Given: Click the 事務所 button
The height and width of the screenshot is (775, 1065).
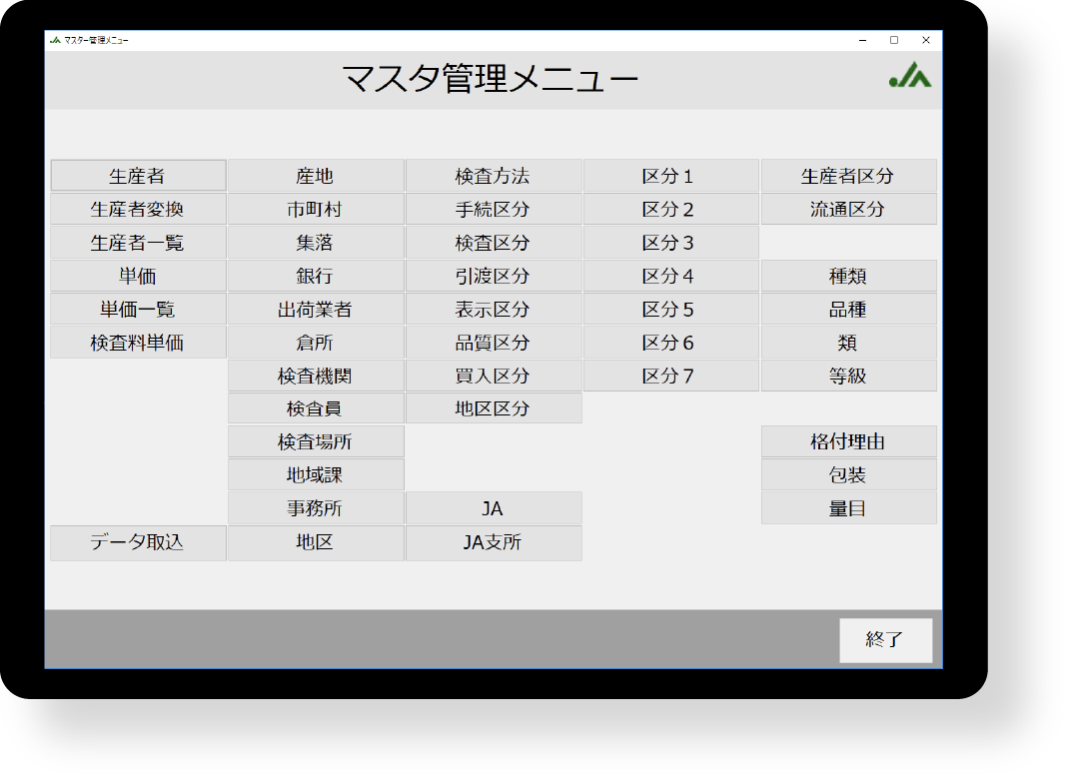Looking at the screenshot, I should (316, 508).
